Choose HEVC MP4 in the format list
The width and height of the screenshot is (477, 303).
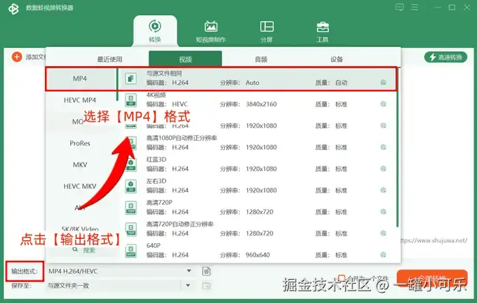coord(80,100)
